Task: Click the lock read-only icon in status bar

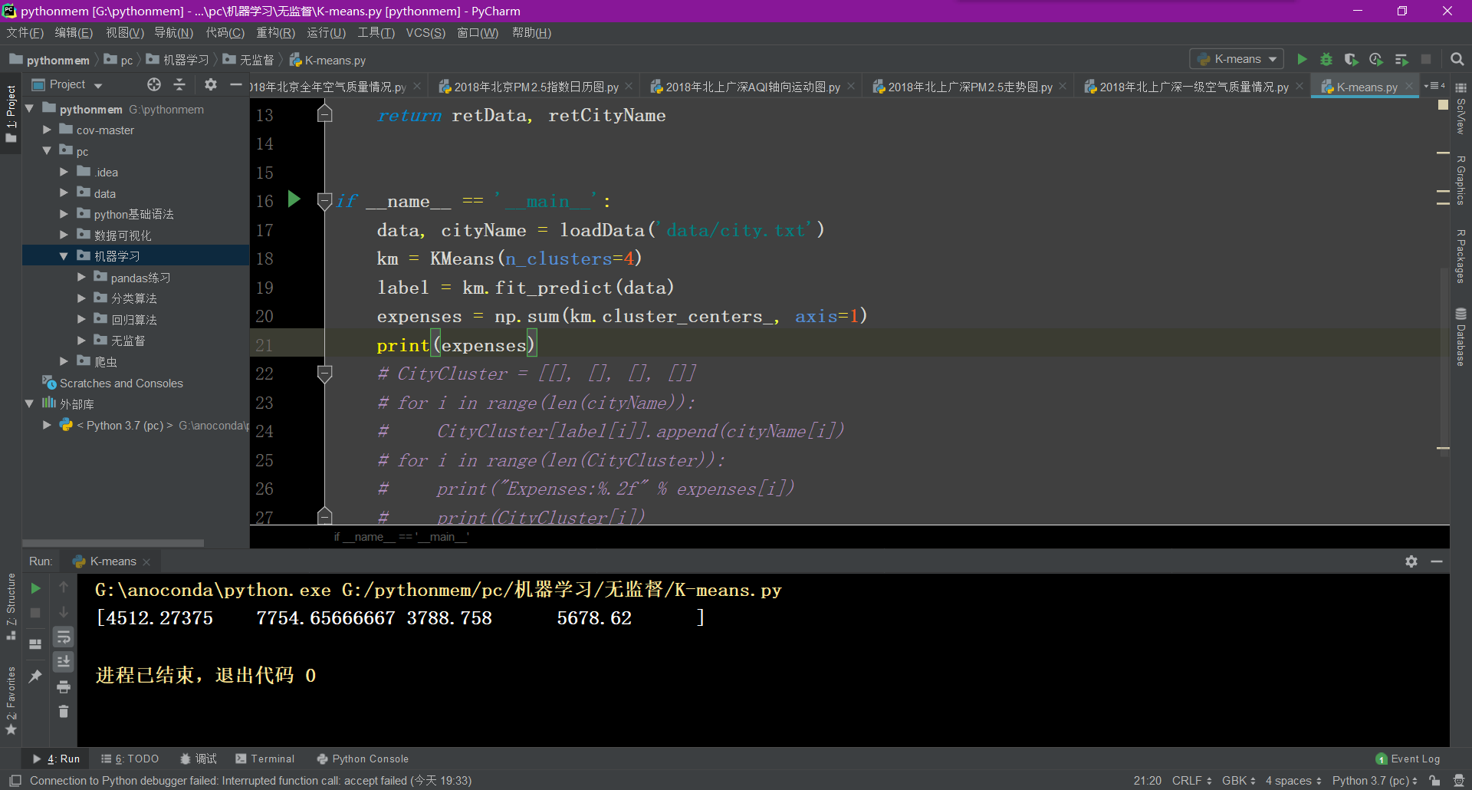Action: pyautogui.click(x=1434, y=780)
